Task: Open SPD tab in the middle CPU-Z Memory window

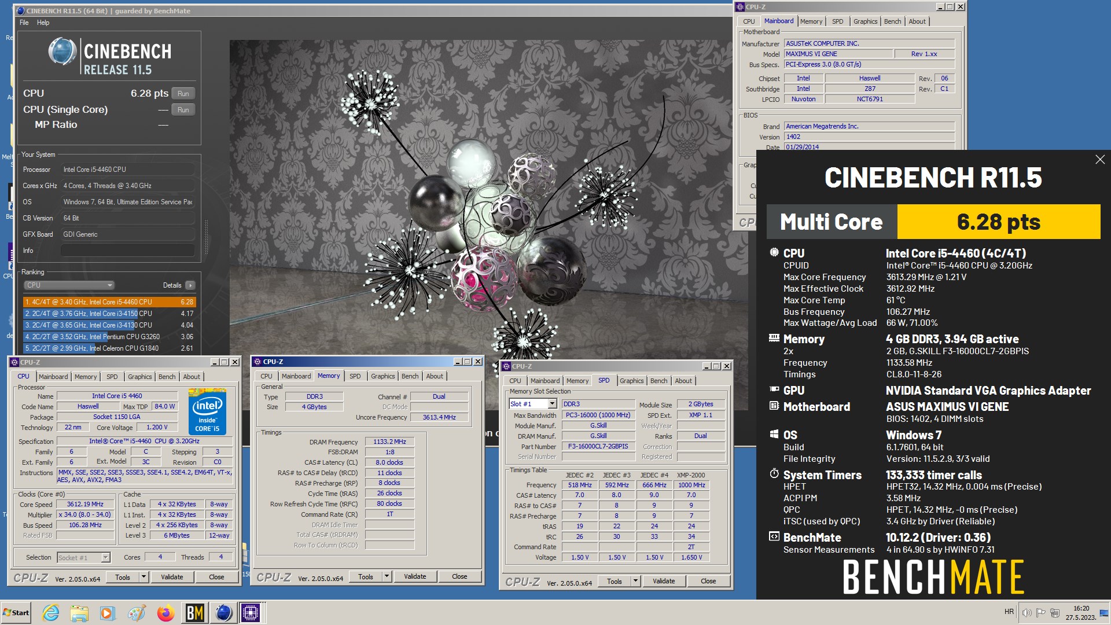Action: 355,376
